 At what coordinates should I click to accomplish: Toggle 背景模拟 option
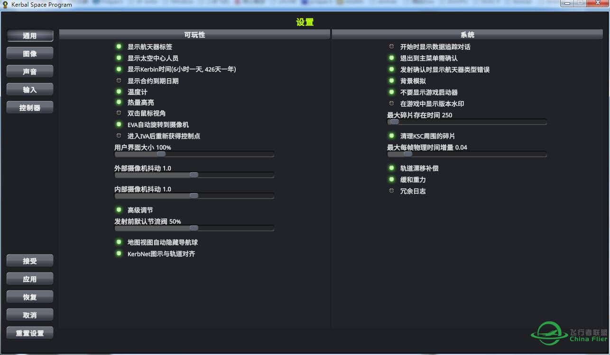click(x=391, y=81)
